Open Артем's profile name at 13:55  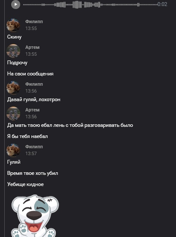point(32,47)
